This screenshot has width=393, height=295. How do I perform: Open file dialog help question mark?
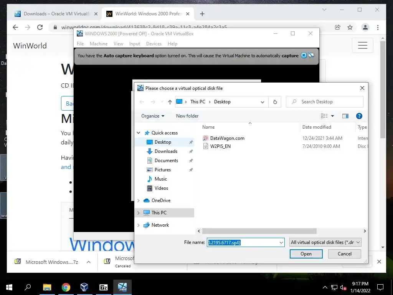(x=359, y=116)
